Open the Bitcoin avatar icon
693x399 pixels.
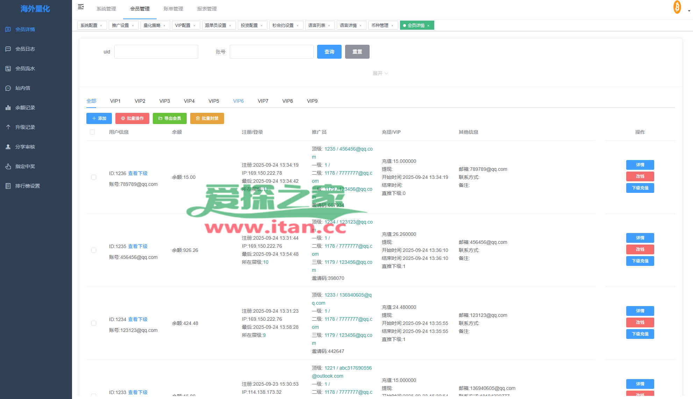pyautogui.click(x=677, y=7)
